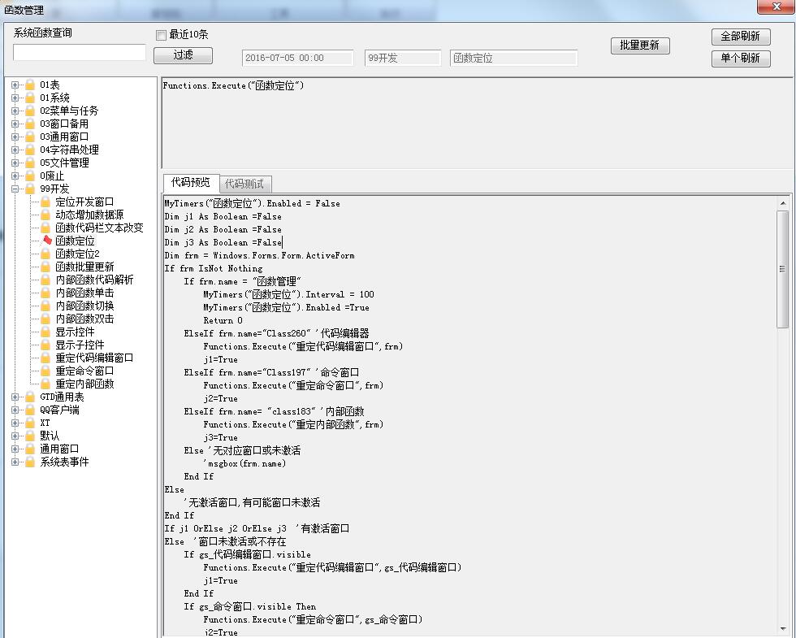Click the lock icon beside XT
Image resolution: width=796 pixels, height=638 pixels.
click(31, 423)
